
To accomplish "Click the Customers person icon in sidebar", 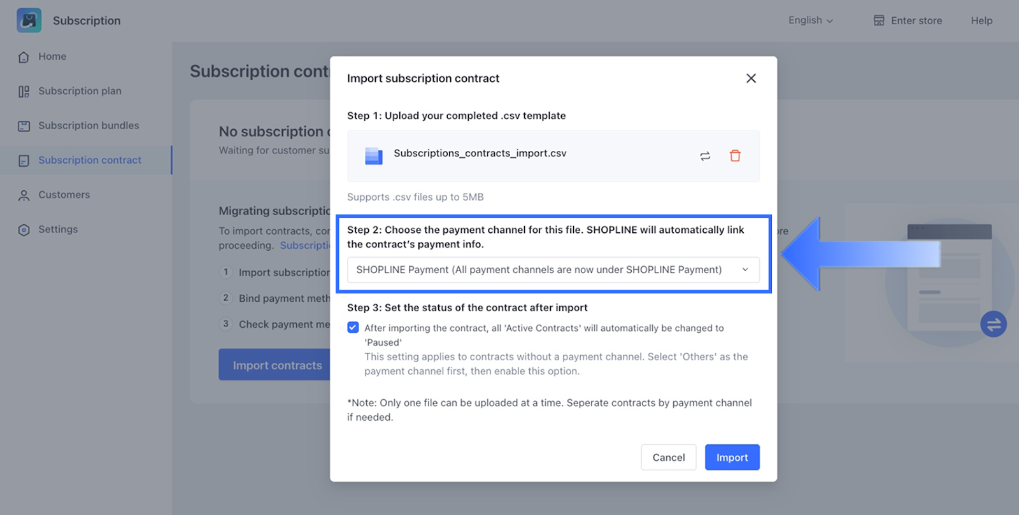I will tap(24, 195).
